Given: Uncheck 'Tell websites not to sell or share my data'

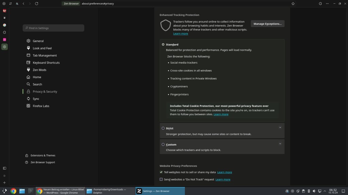Looking at the screenshot, I should (x=161, y=172).
